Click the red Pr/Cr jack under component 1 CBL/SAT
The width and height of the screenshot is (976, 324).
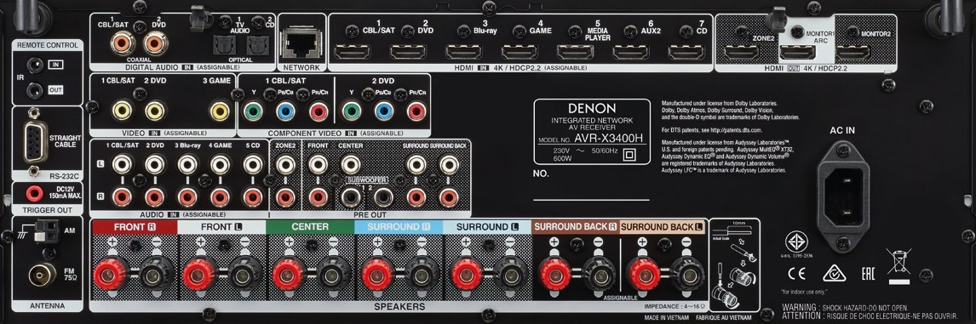point(318,112)
